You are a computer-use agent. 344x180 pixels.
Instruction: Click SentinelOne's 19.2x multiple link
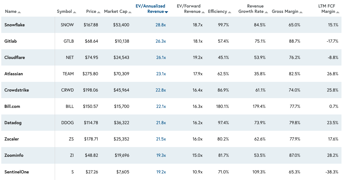click(x=160, y=172)
